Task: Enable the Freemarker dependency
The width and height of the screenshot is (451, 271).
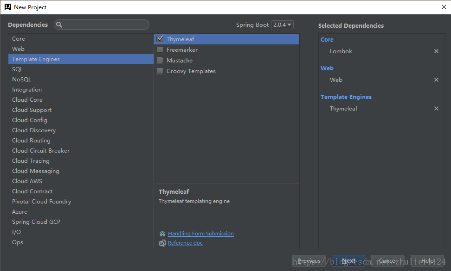Action: point(160,49)
